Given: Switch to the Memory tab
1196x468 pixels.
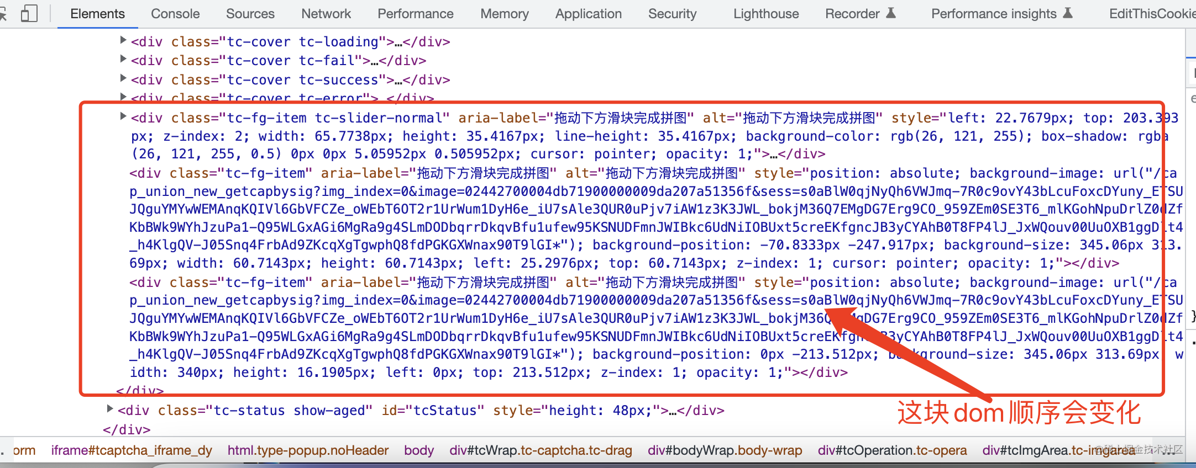Looking at the screenshot, I should point(505,14).
